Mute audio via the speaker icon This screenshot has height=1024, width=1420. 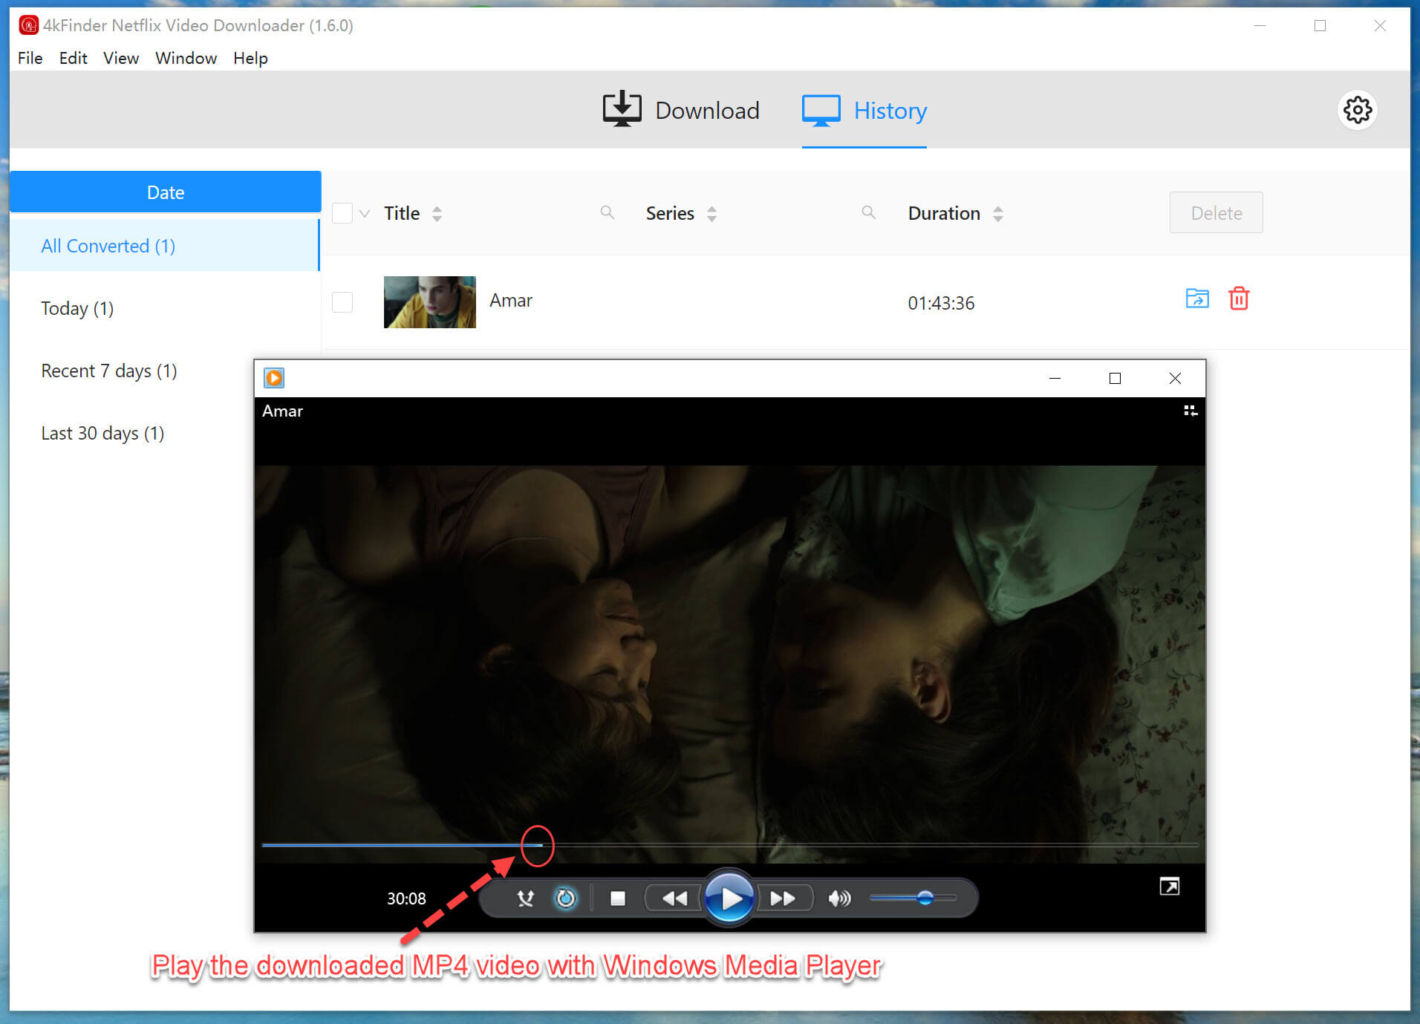pyautogui.click(x=840, y=898)
